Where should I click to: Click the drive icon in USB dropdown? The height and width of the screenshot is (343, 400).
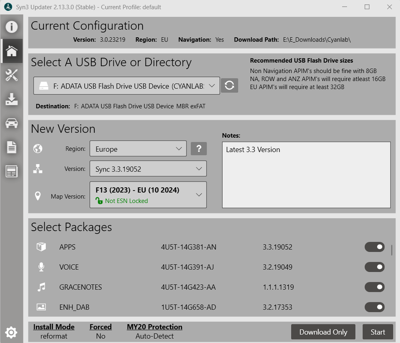(x=44, y=86)
